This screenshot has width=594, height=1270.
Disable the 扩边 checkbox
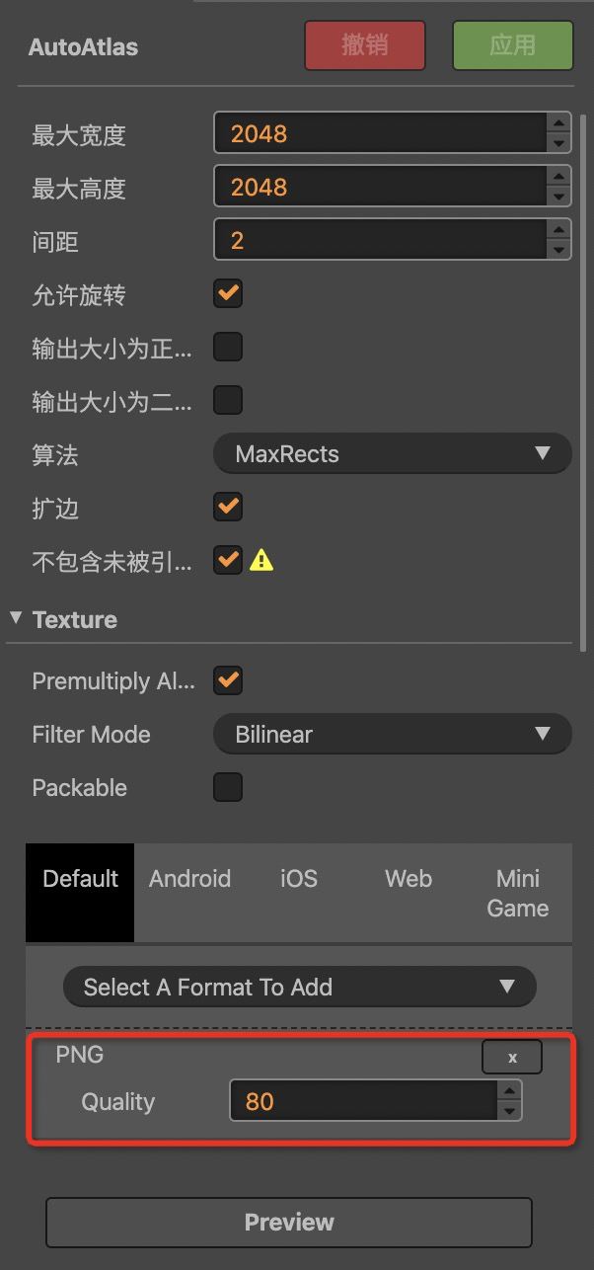click(x=228, y=507)
